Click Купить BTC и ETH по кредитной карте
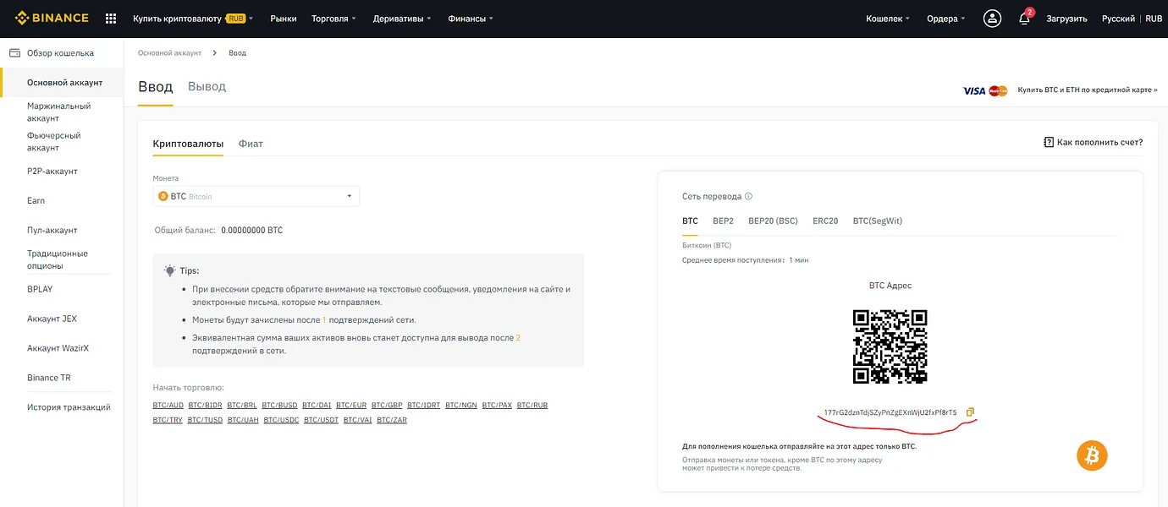 (x=1088, y=90)
